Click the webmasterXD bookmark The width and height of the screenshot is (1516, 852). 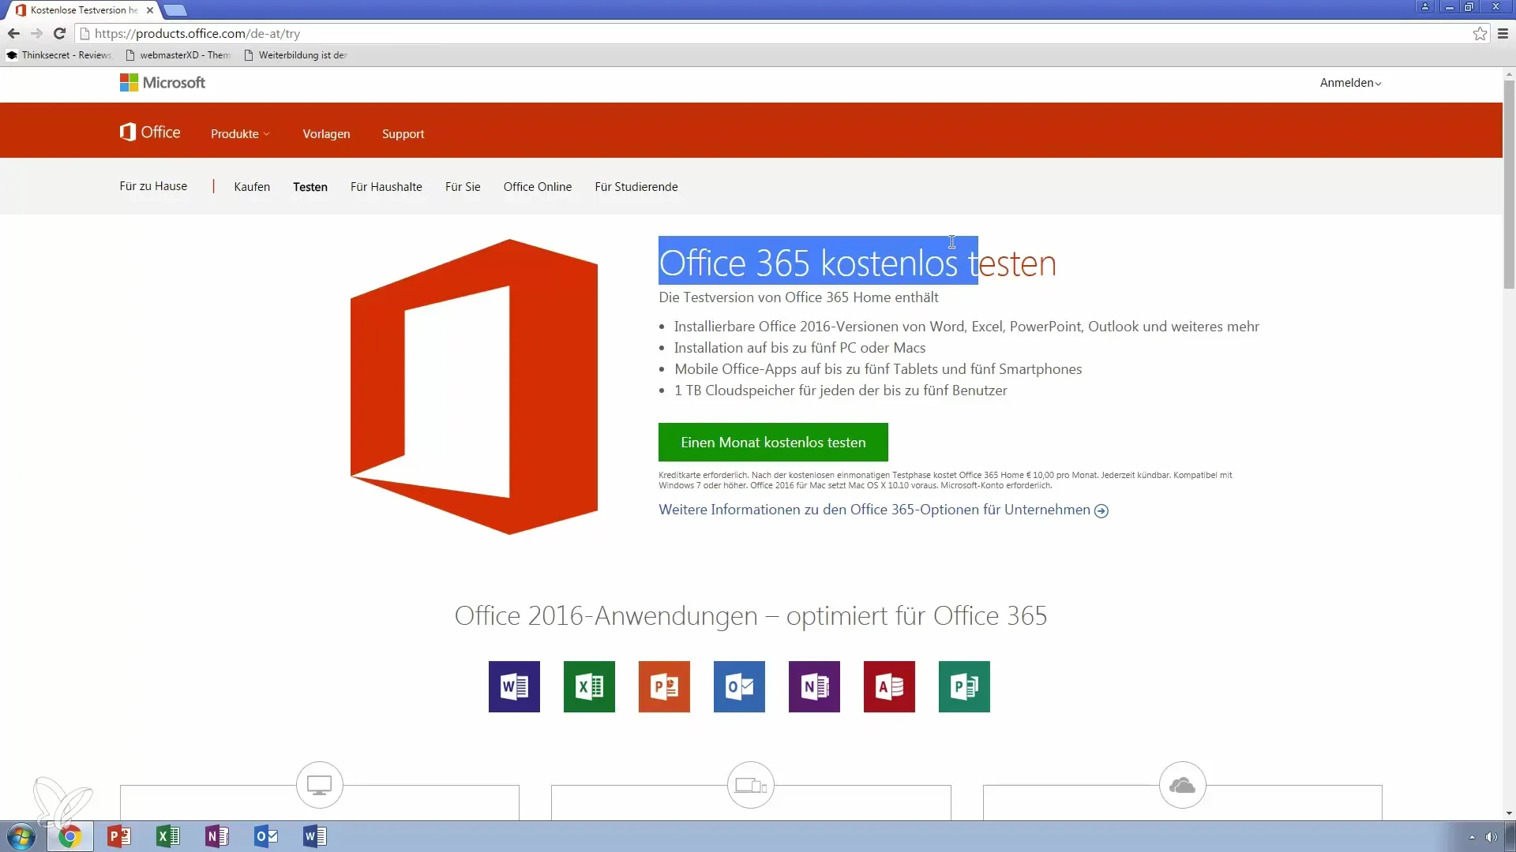point(178,55)
